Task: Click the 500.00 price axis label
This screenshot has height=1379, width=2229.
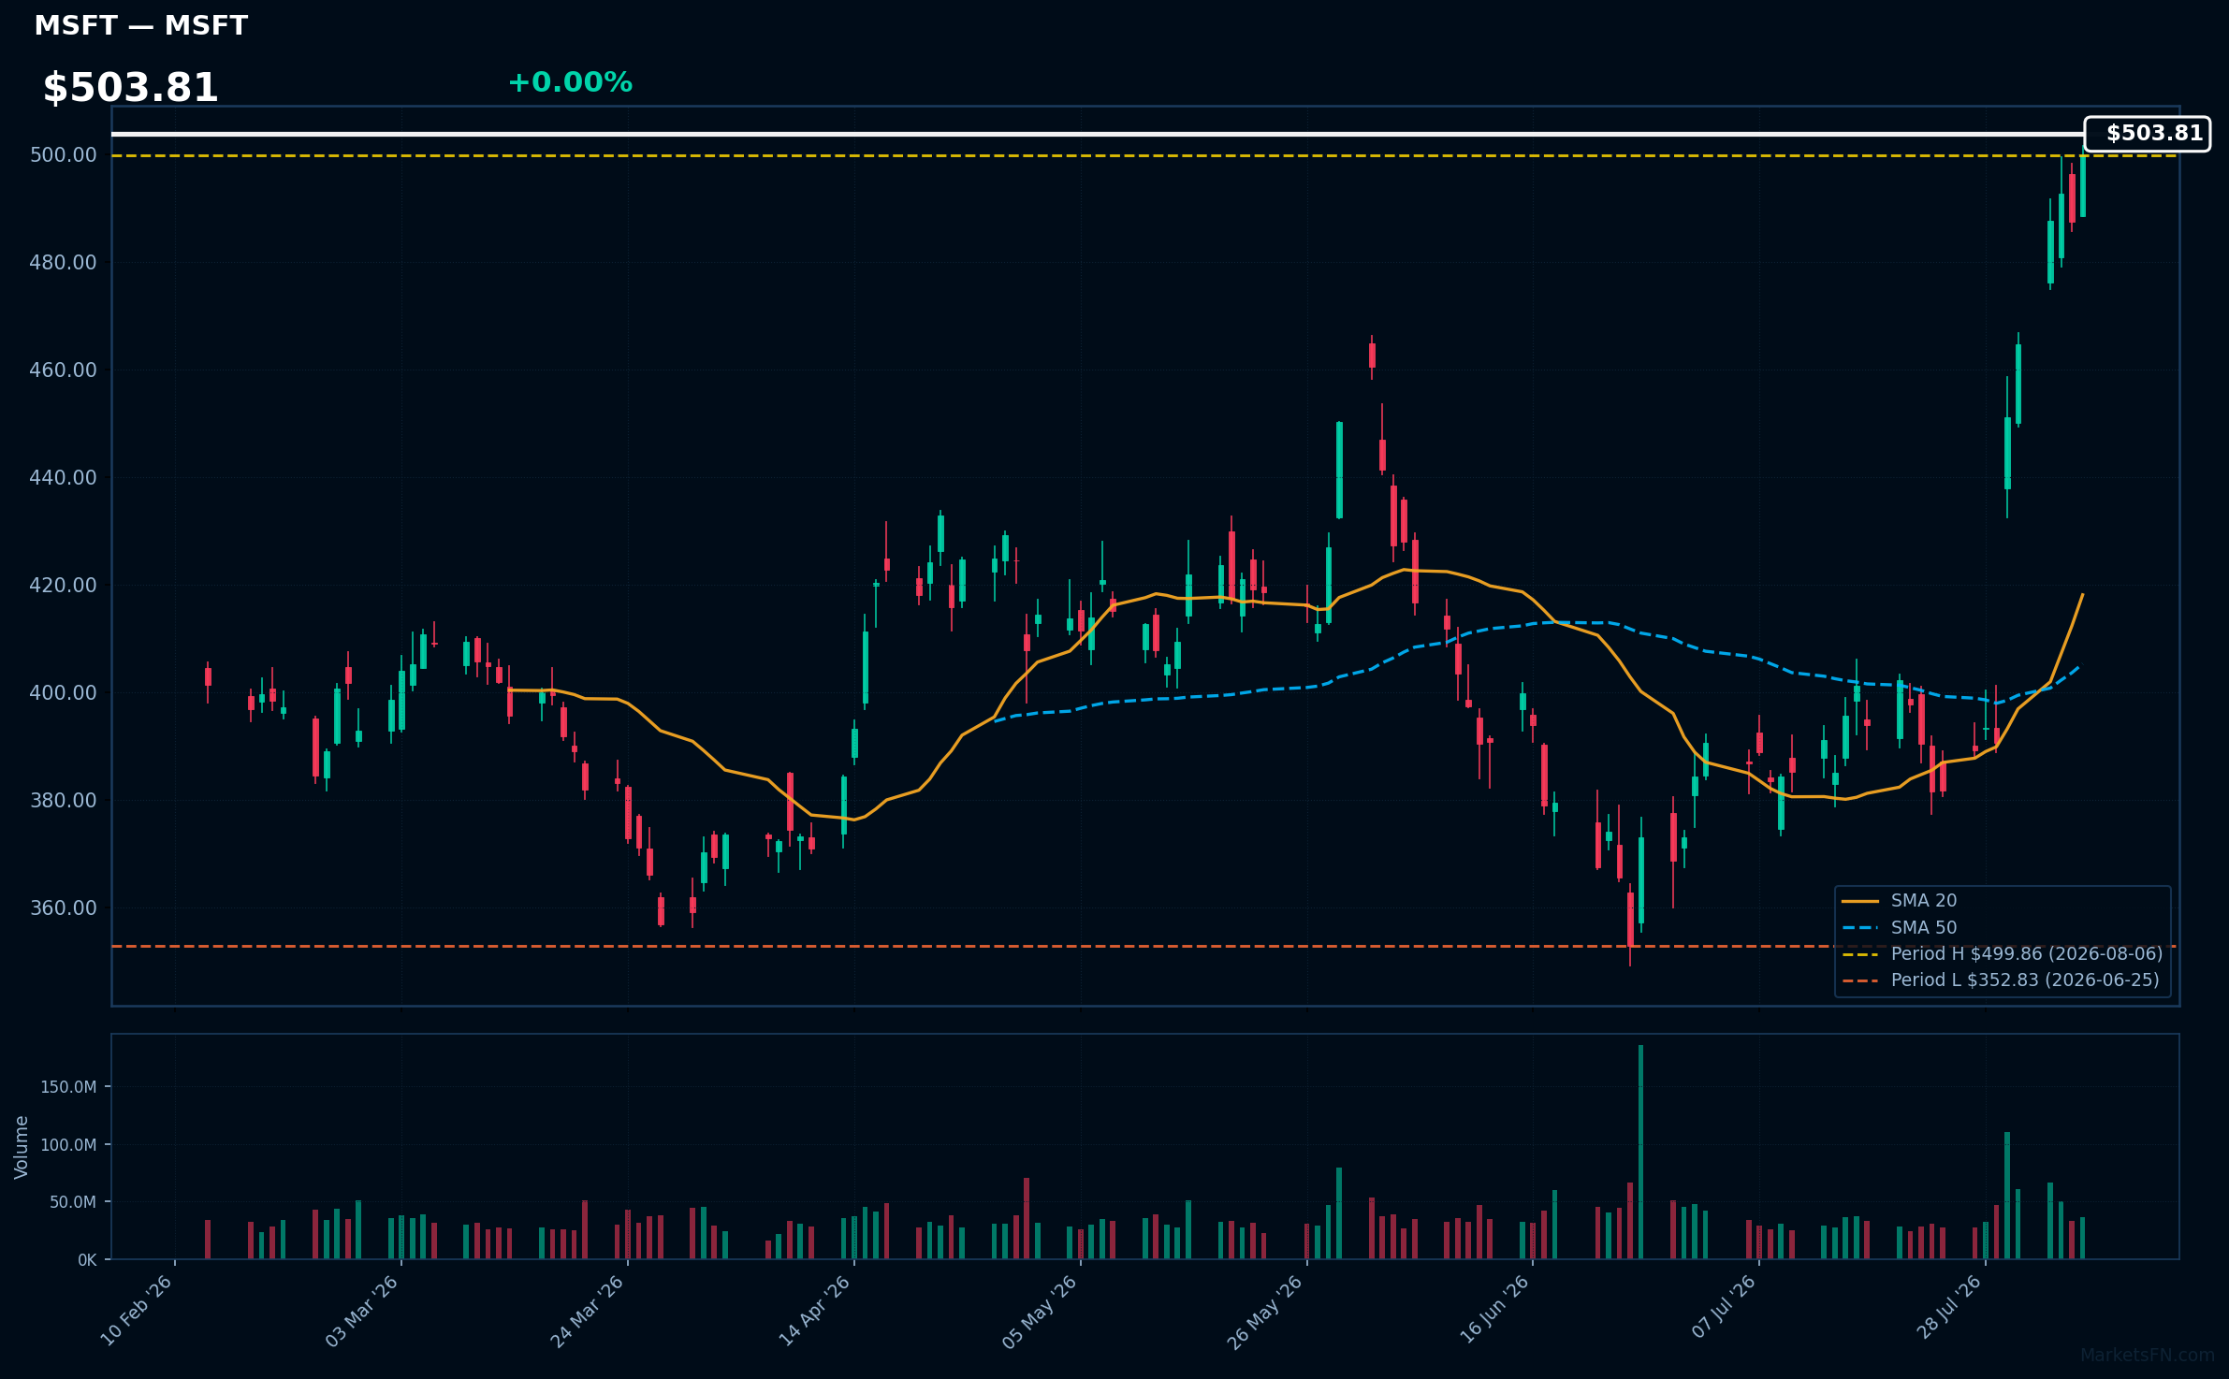Action: point(64,155)
